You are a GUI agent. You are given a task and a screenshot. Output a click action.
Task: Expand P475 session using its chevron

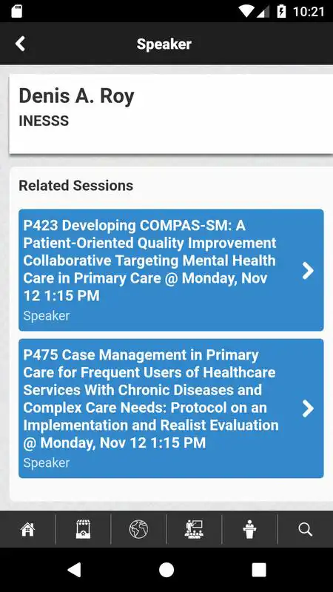pyautogui.click(x=308, y=408)
